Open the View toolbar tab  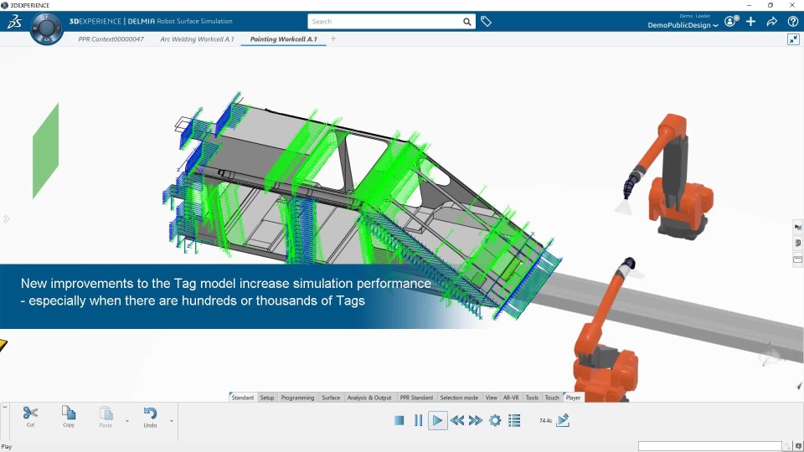[492, 398]
